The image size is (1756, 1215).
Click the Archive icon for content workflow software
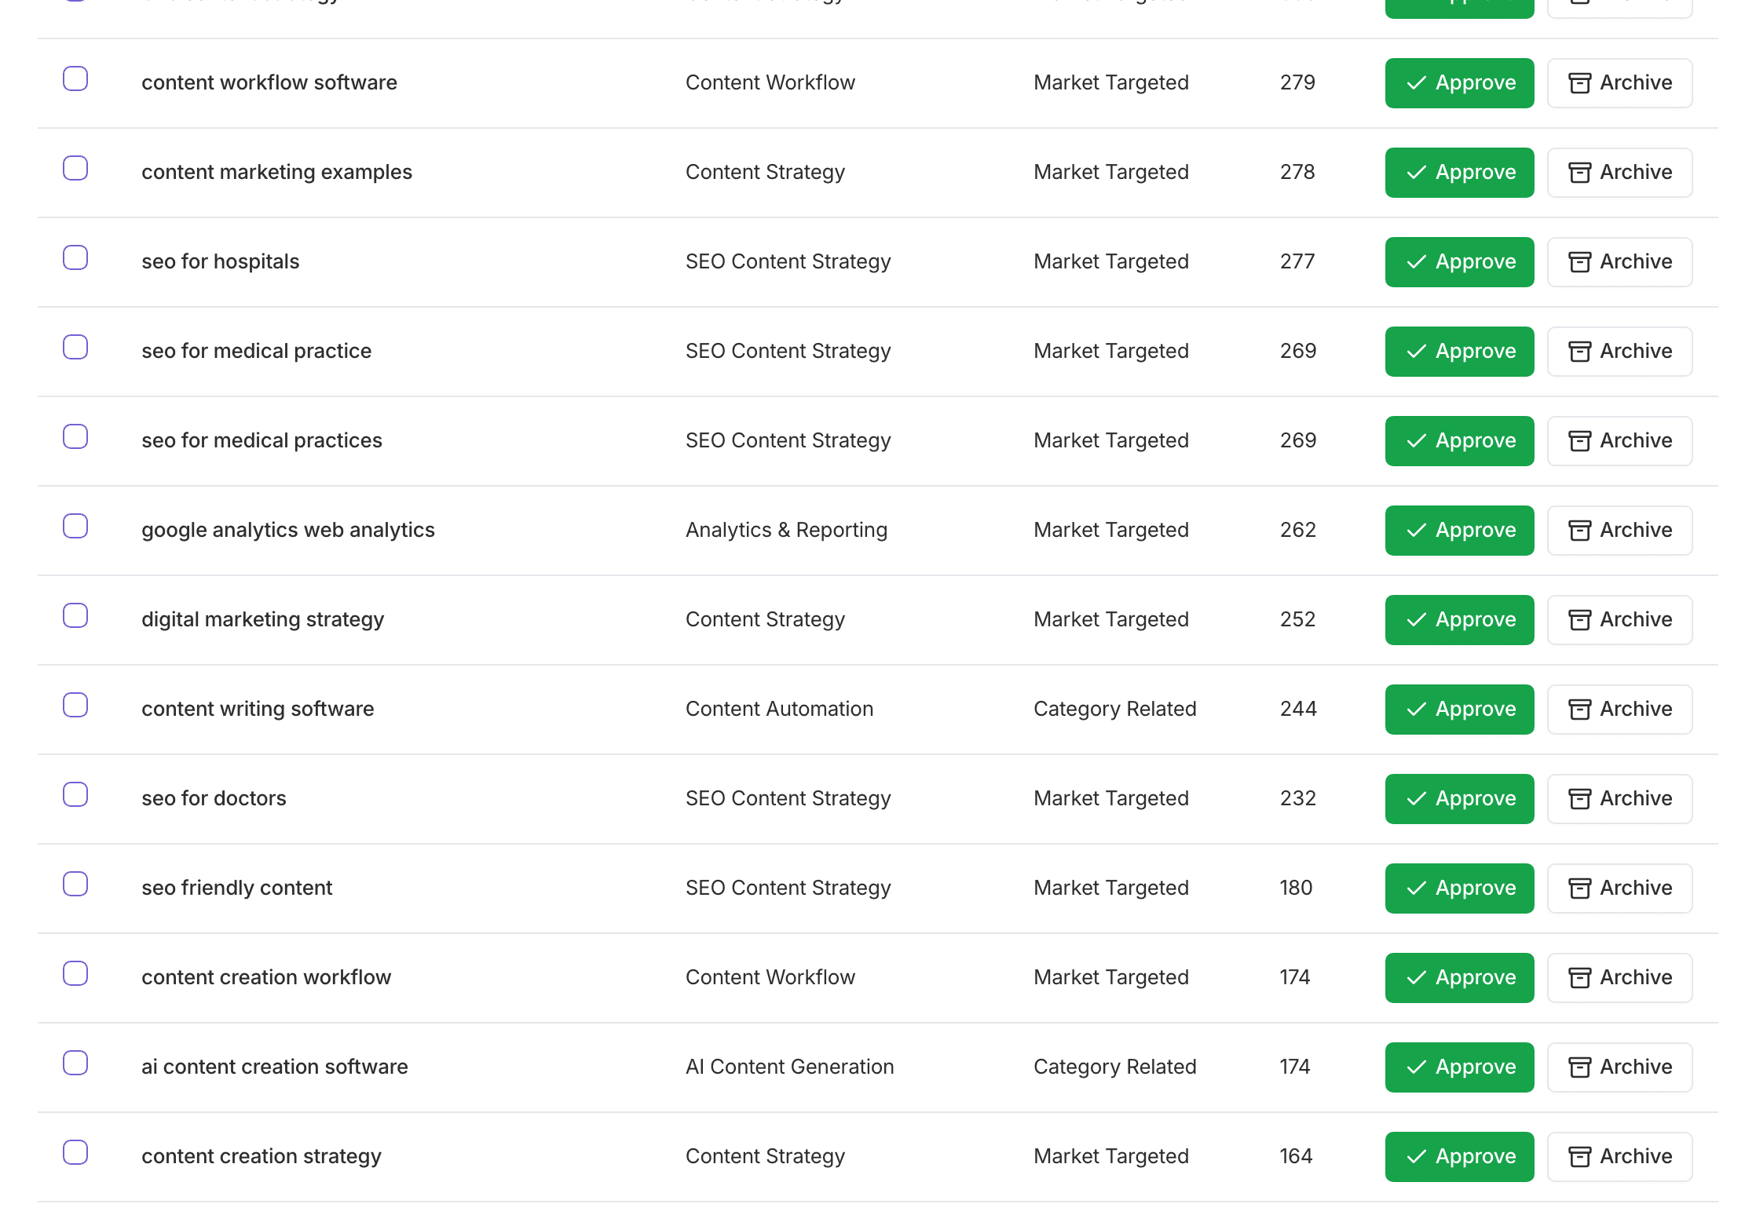1580,82
